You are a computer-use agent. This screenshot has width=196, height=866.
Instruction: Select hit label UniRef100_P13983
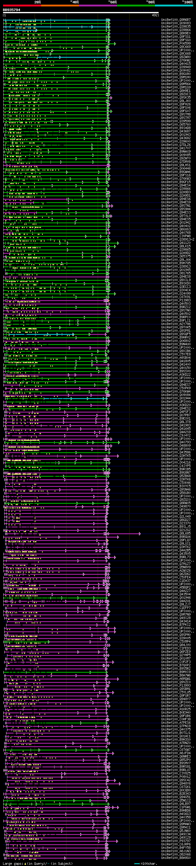176,300
